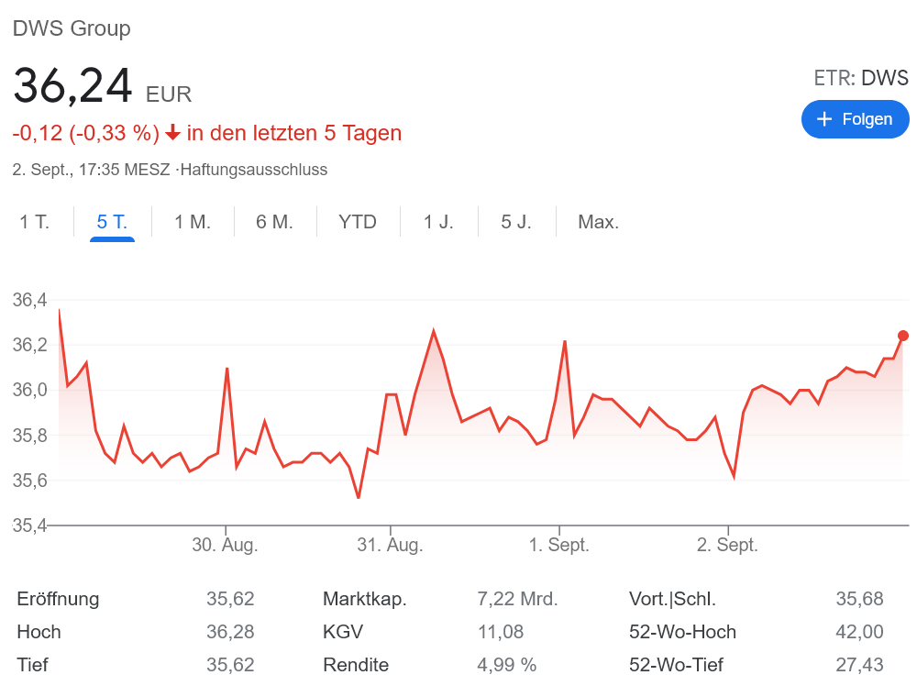
Task: Select the YTD tab
Action: click(x=358, y=222)
